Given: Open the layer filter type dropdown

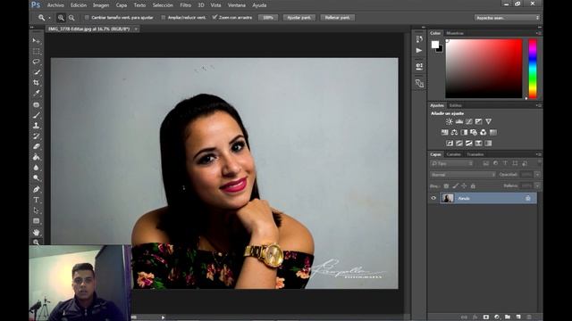Looking at the screenshot, I should click(452, 164).
